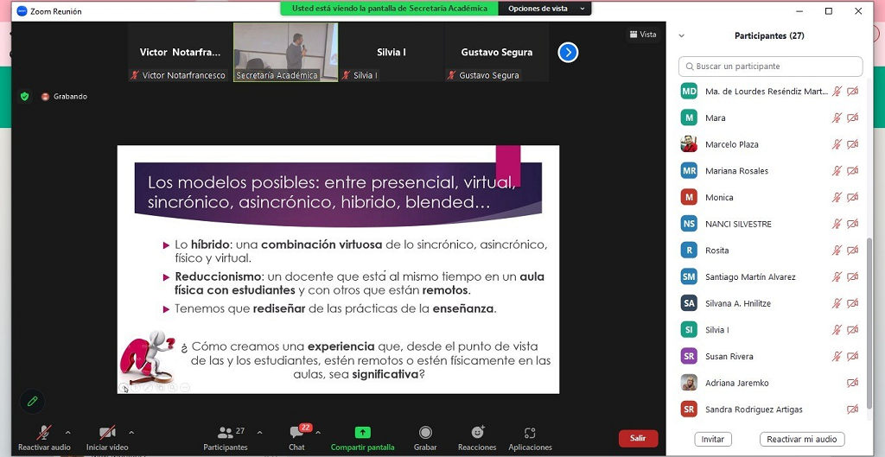
Task: Collapse the Participantes panel chevron
Action: tap(682, 35)
